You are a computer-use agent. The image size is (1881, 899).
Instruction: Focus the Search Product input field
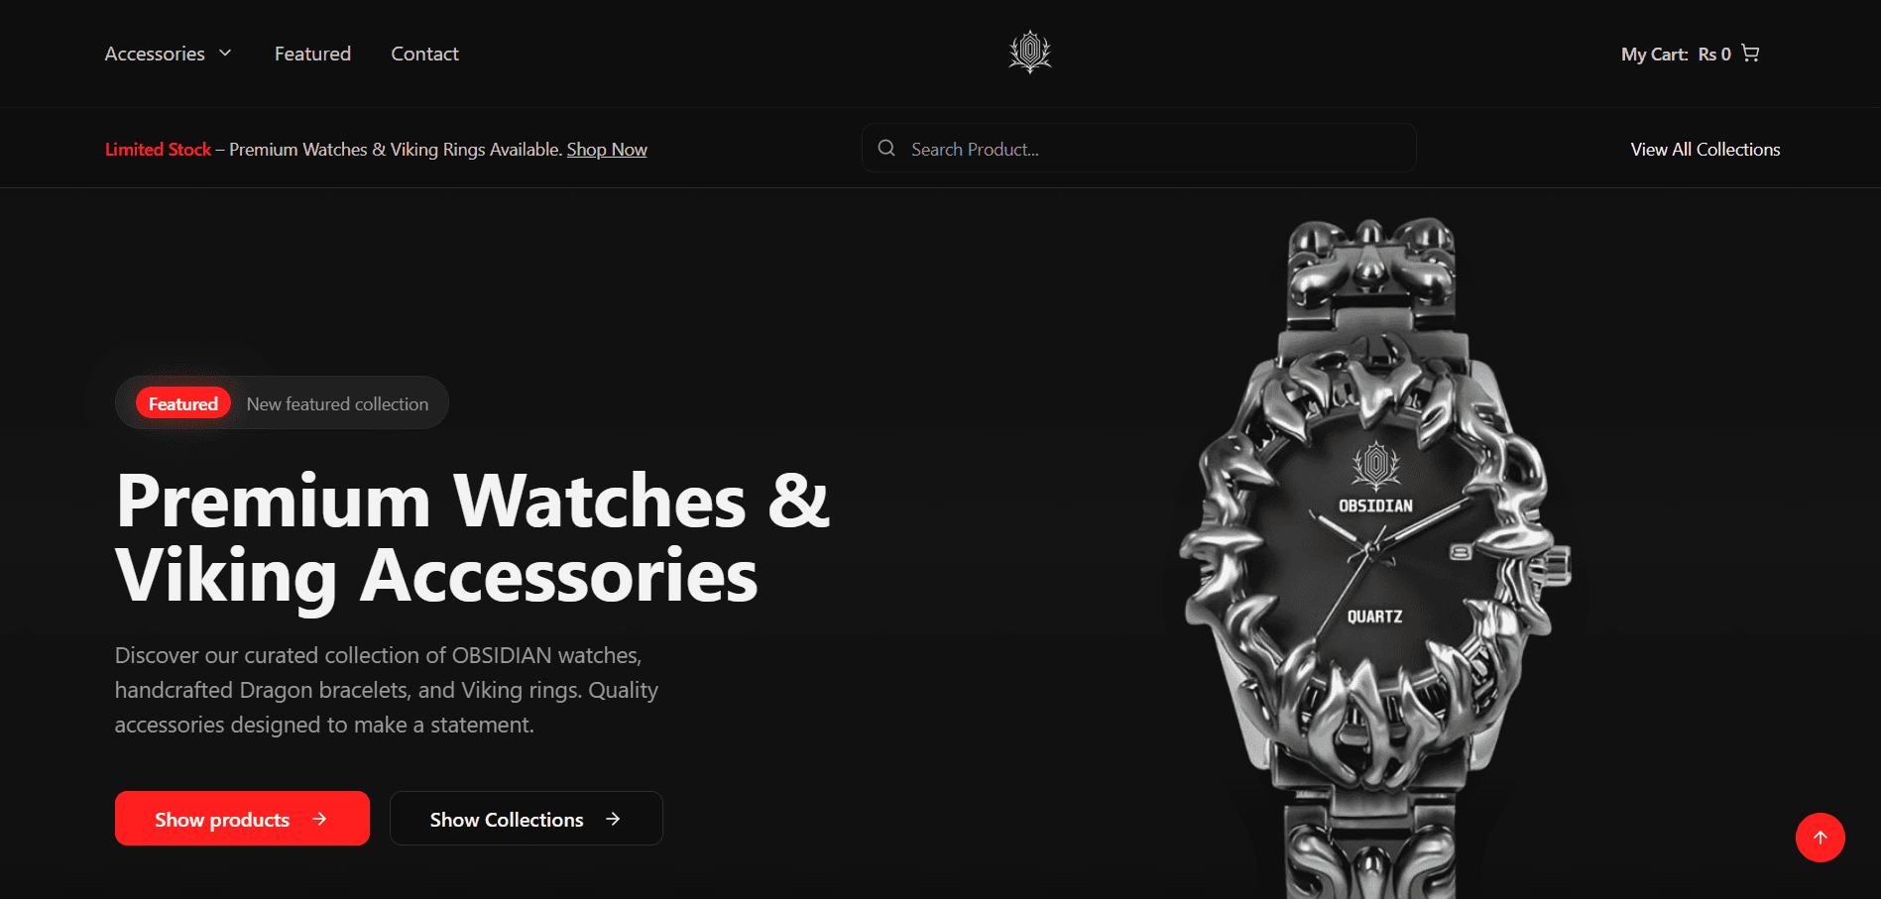[1138, 149]
